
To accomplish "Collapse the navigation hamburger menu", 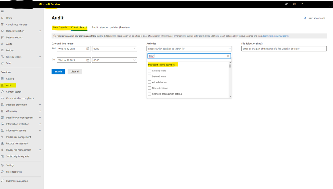I will pos(2,11).
